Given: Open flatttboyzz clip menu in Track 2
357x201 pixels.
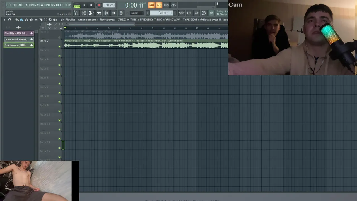Looking at the screenshot, I should (x=66, y=41).
